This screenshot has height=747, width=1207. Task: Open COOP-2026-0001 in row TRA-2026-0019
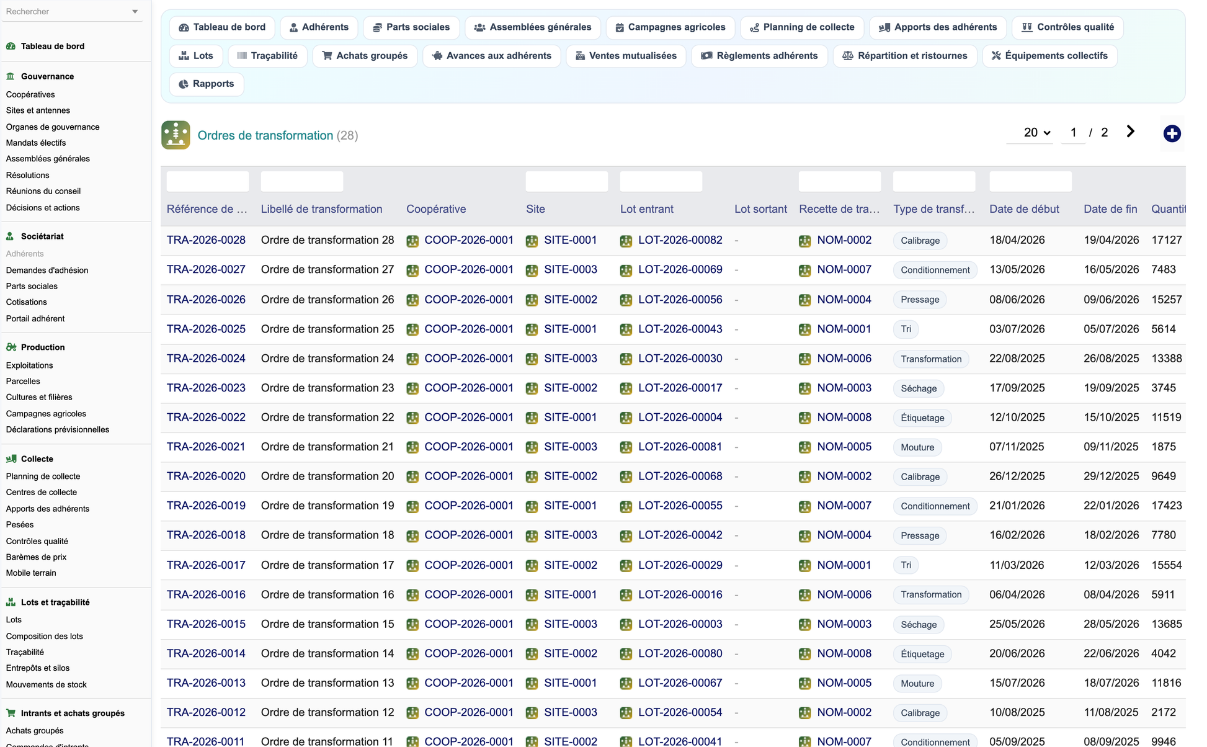click(x=469, y=506)
